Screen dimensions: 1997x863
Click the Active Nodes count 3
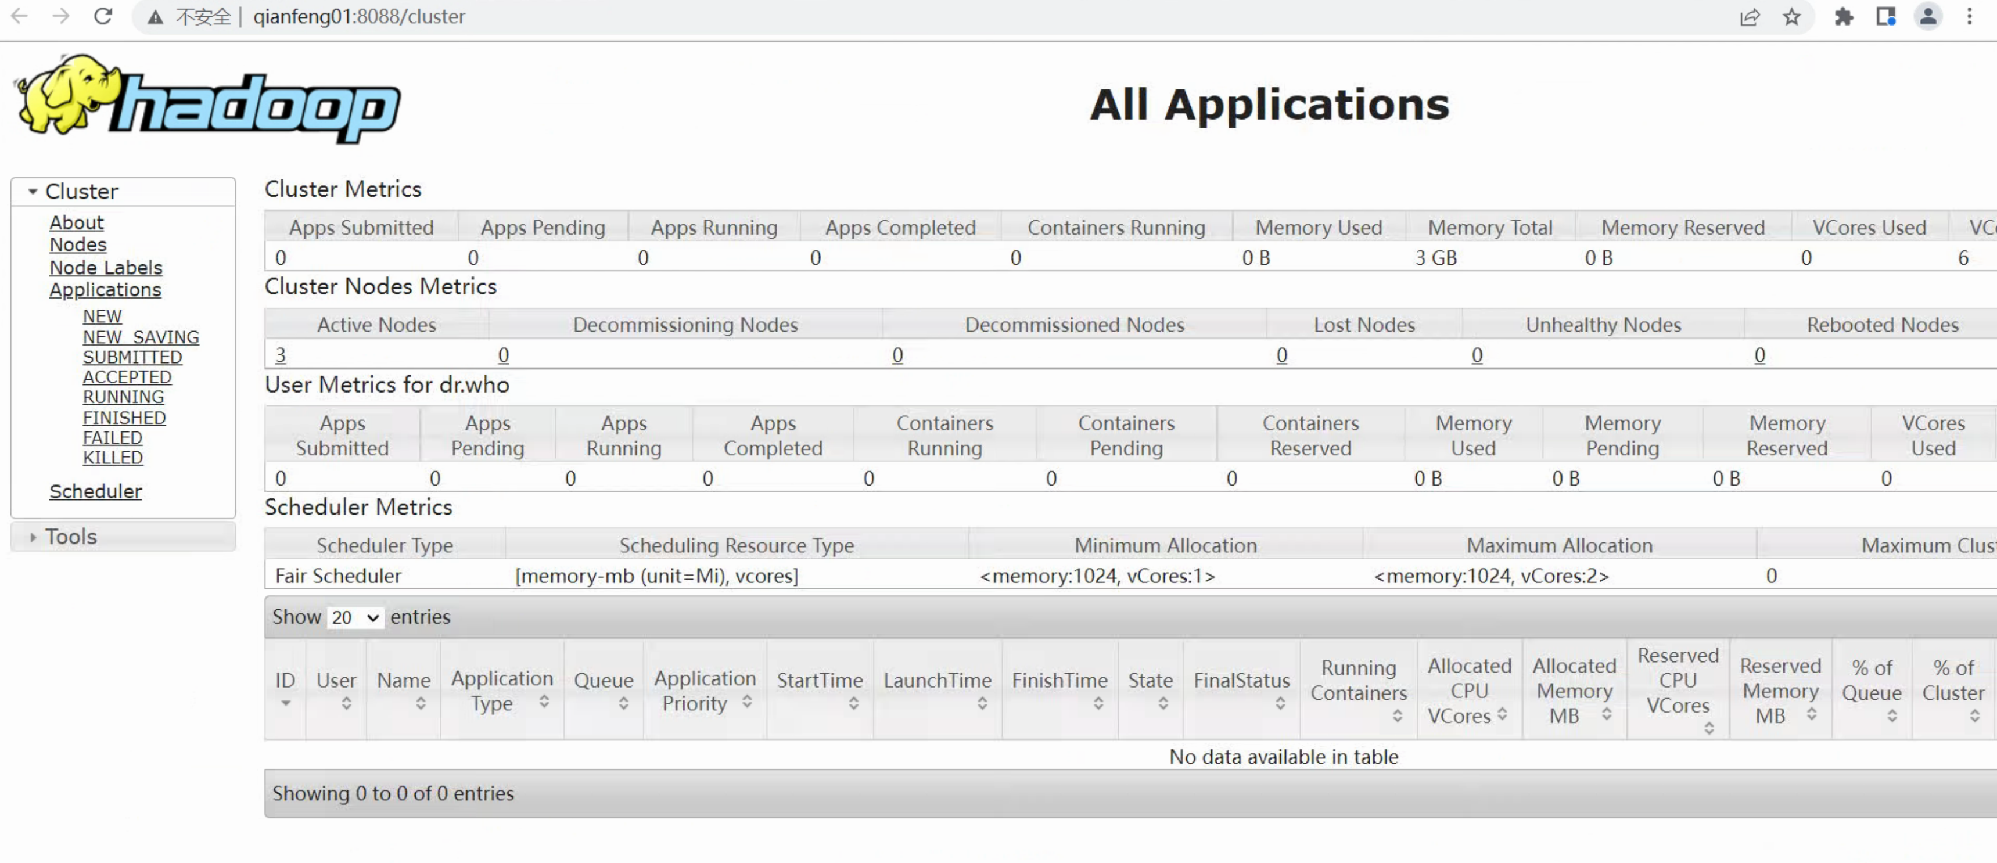pyautogui.click(x=281, y=355)
